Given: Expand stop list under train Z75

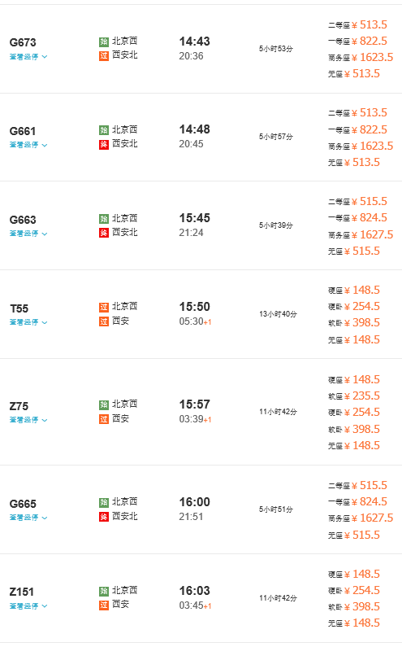Looking at the screenshot, I should pyautogui.click(x=28, y=420).
